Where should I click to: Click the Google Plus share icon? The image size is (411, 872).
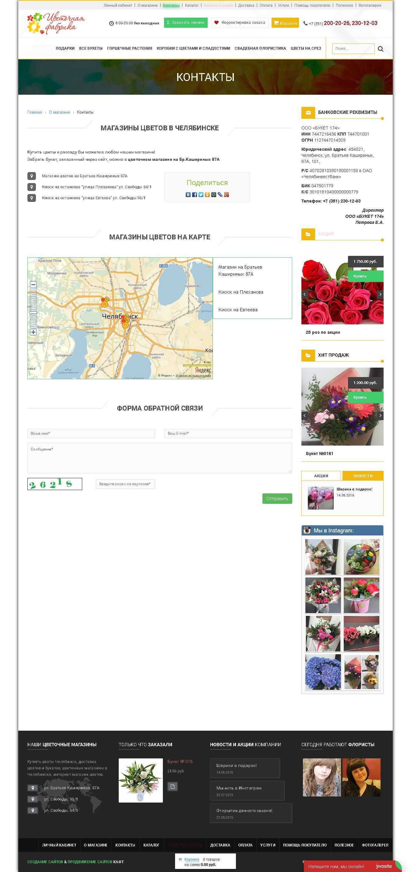tap(227, 195)
